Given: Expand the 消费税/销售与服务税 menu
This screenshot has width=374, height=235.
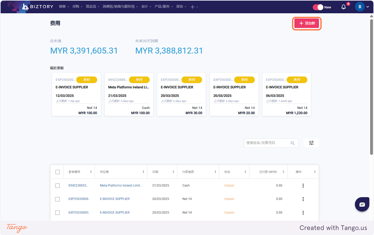Looking at the screenshot, I should [120, 7].
